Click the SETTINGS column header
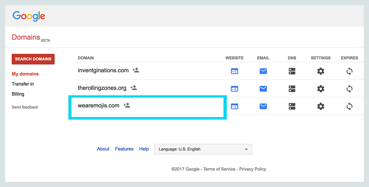The image size is (369, 187). [x=321, y=58]
